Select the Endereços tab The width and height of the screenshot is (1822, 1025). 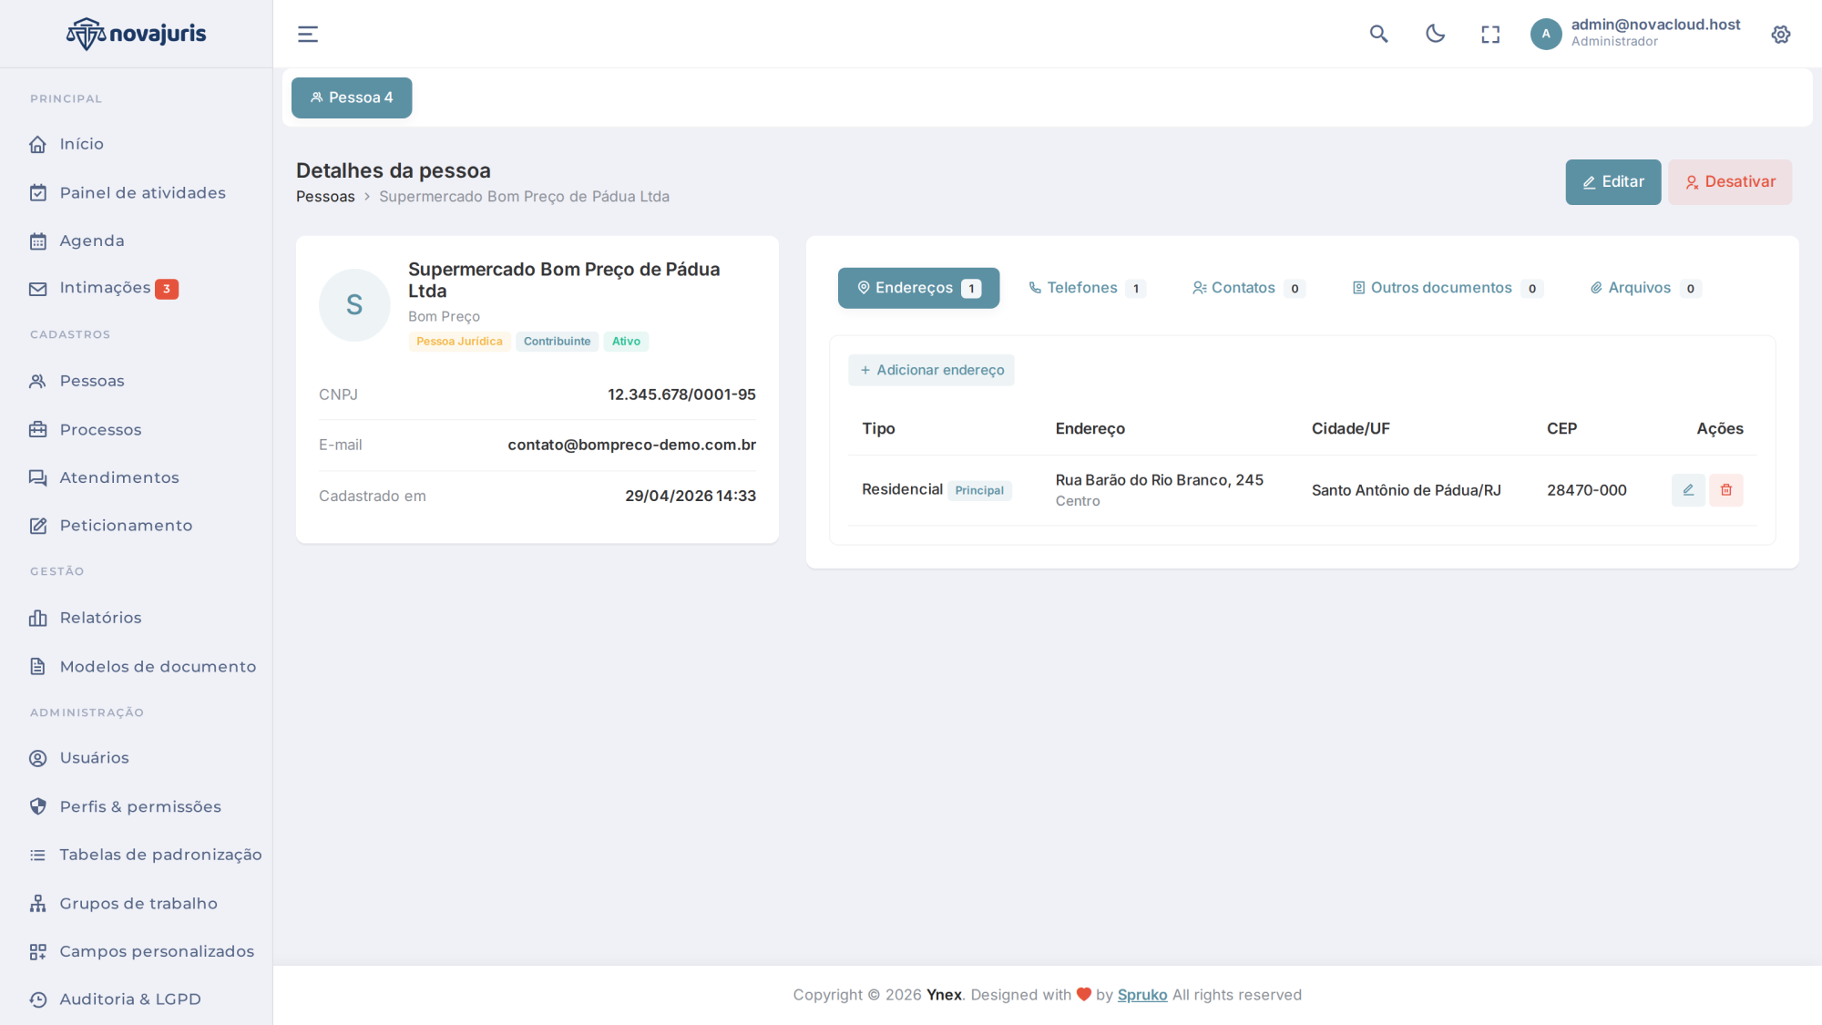coord(918,288)
